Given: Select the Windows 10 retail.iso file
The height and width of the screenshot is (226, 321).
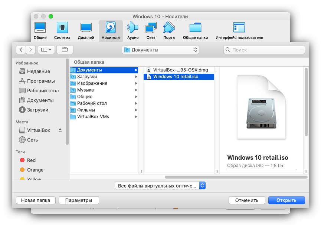Looking at the screenshot, I should pyautogui.click(x=179, y=77).
